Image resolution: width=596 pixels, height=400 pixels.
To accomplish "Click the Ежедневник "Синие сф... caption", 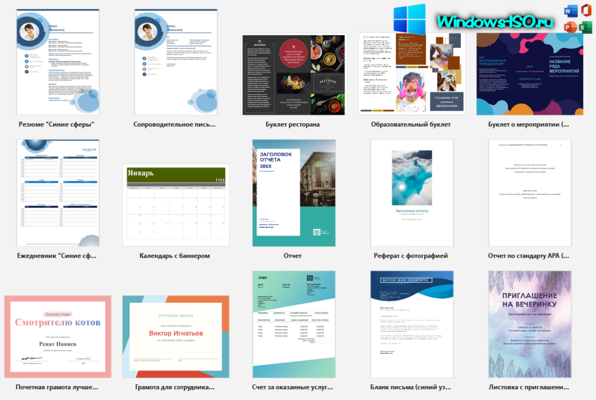I will [56, 256].
